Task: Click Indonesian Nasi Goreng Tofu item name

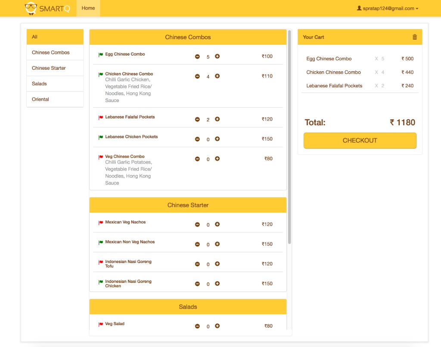Action: coord(128,264)
